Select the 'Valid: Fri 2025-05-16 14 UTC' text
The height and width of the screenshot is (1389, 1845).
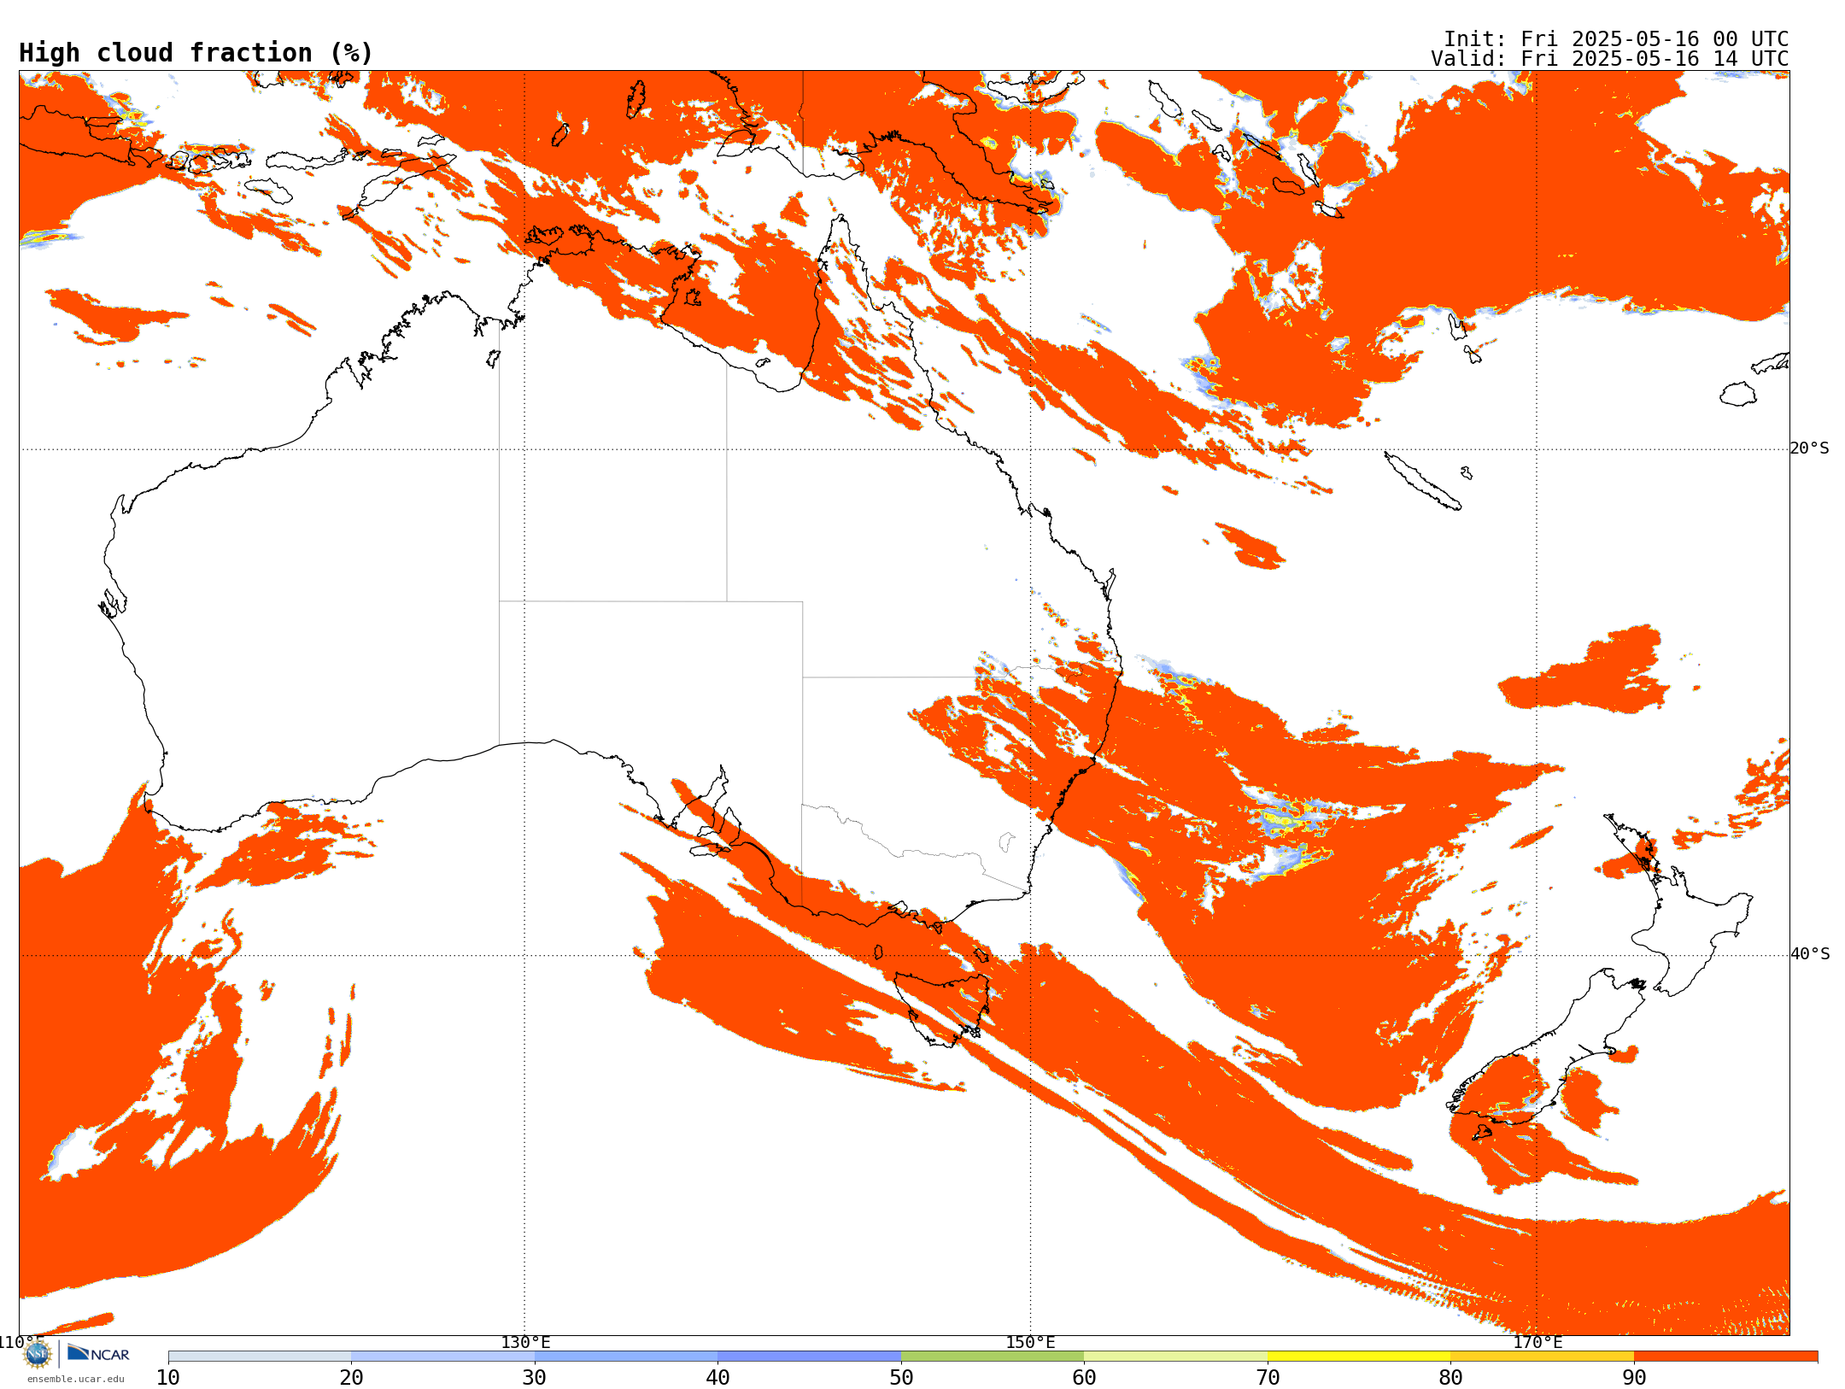(x=1610, y=59)
